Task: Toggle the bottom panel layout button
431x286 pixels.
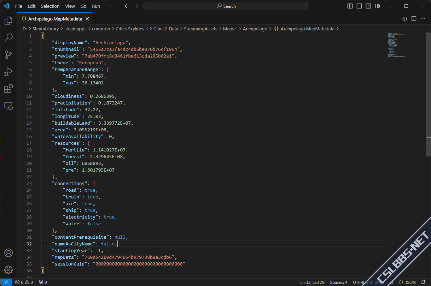Action: [x=359, y=6]
